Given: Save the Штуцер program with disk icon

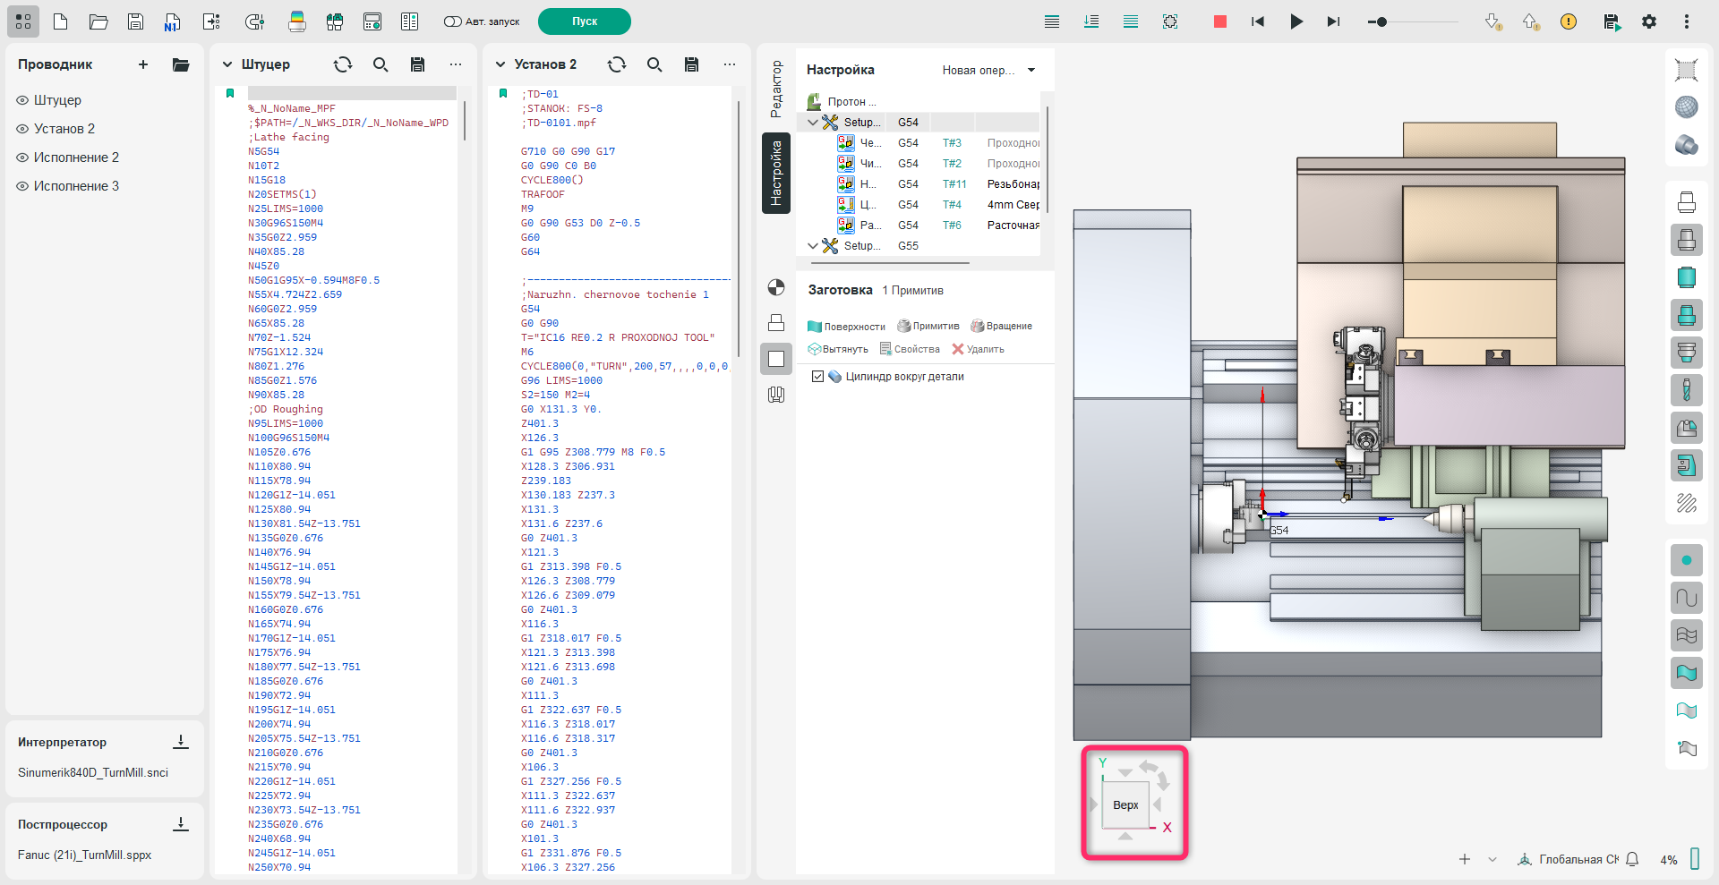Looking at the screenshot, I should [417, 64].
